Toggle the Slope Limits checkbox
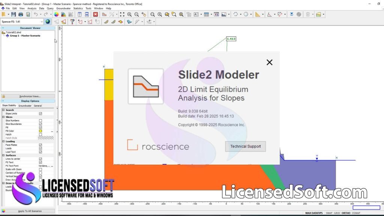The width and height of the screenshot is (384, 216). point(40,114)
